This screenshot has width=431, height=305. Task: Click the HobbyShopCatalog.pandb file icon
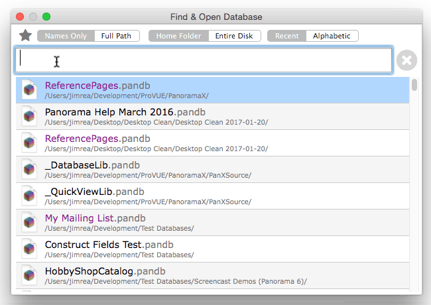point(29,275)
